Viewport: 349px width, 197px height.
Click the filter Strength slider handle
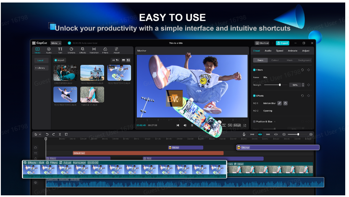point(280,85)
